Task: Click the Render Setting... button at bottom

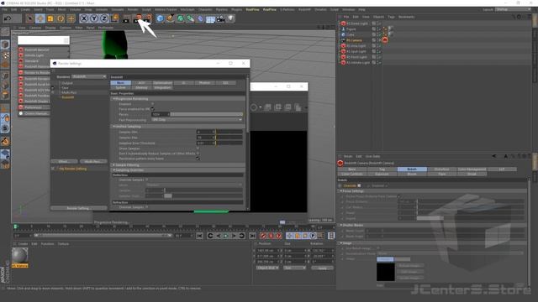Action: click(79, 208)
